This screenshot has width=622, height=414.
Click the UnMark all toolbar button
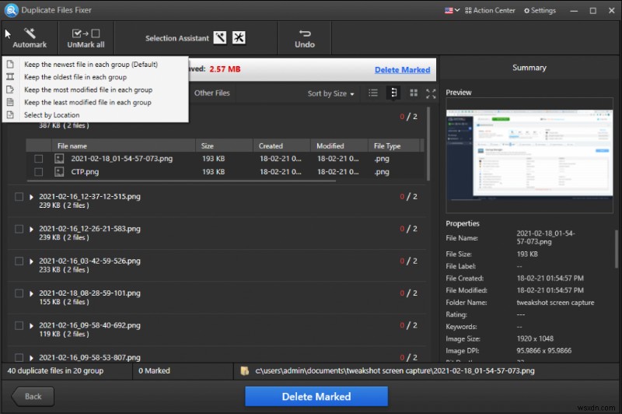point(86,38)
